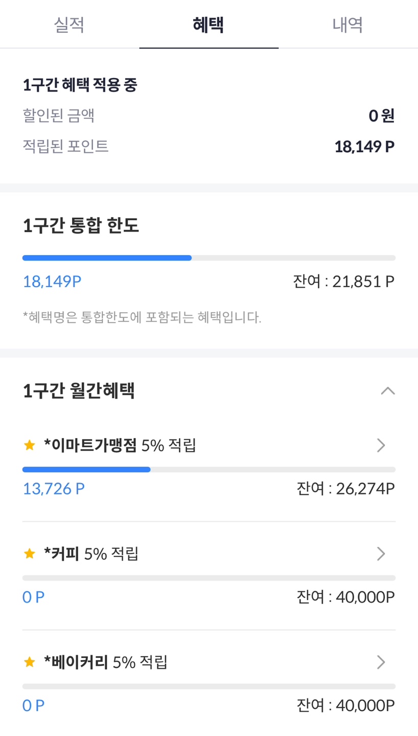This screenshot has height=736, width=418.
Task: Open 커피 5% 적립 details chevron
Action: tap(381, 554)
